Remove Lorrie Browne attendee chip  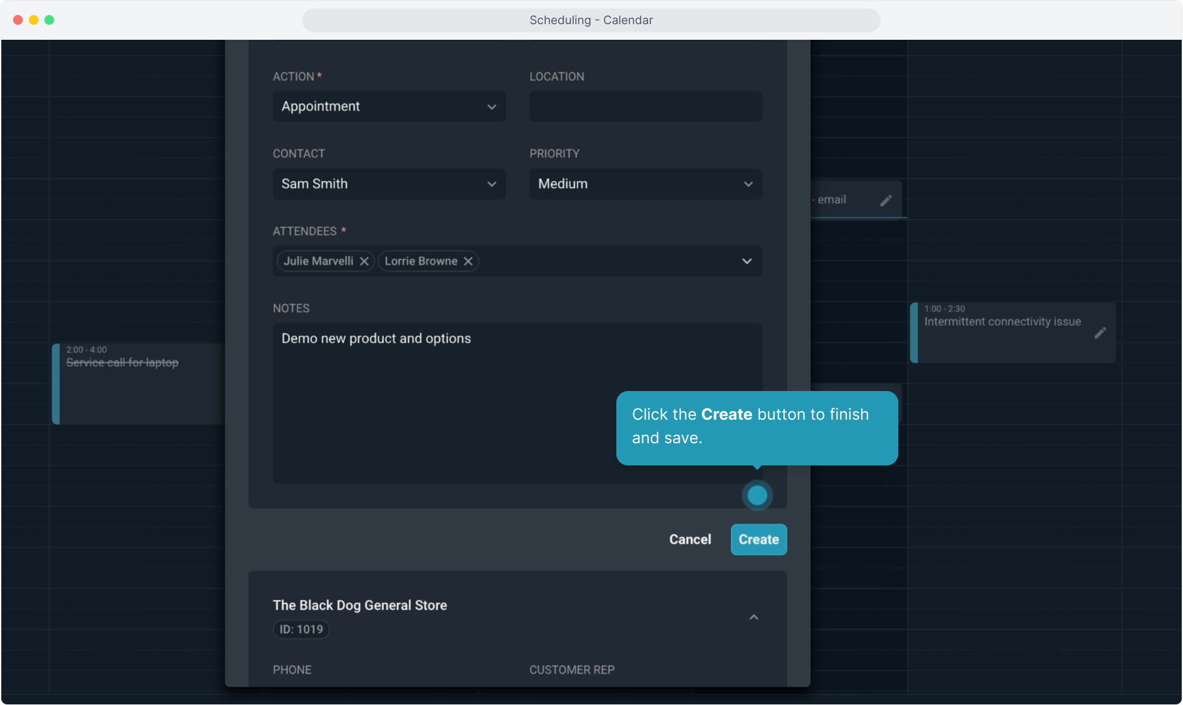coord(468,261)
